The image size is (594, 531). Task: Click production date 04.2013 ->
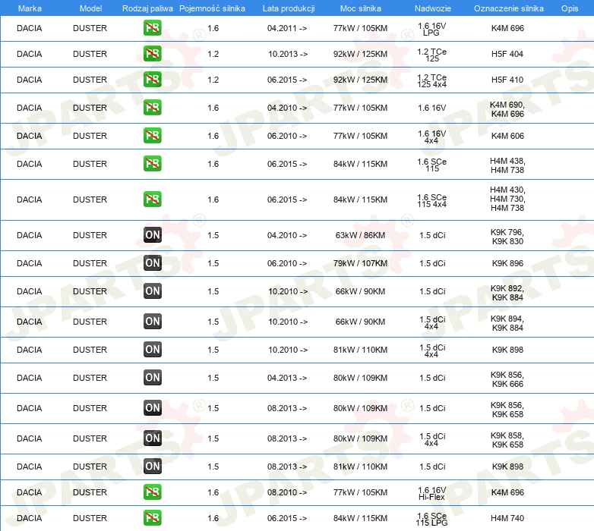tap(287, 378)
